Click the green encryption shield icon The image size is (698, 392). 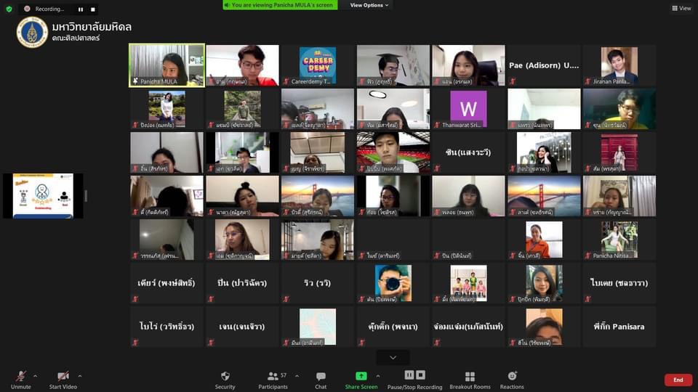coord(9,9)
